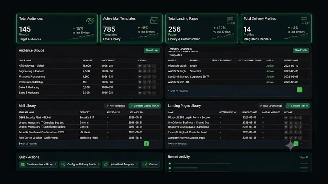Select Configure Delivery Profile quick action
Viewport: 328px width, 184px height.
pyautogui.click(x=80, y=164)
